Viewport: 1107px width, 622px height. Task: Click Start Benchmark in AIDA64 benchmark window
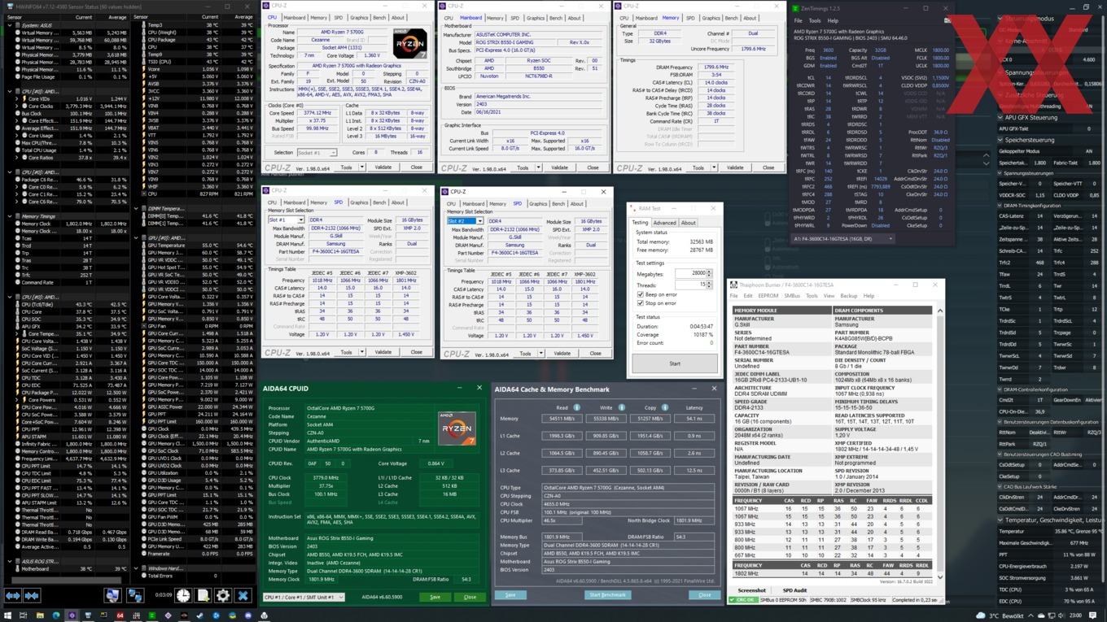[x=607, y=594]
